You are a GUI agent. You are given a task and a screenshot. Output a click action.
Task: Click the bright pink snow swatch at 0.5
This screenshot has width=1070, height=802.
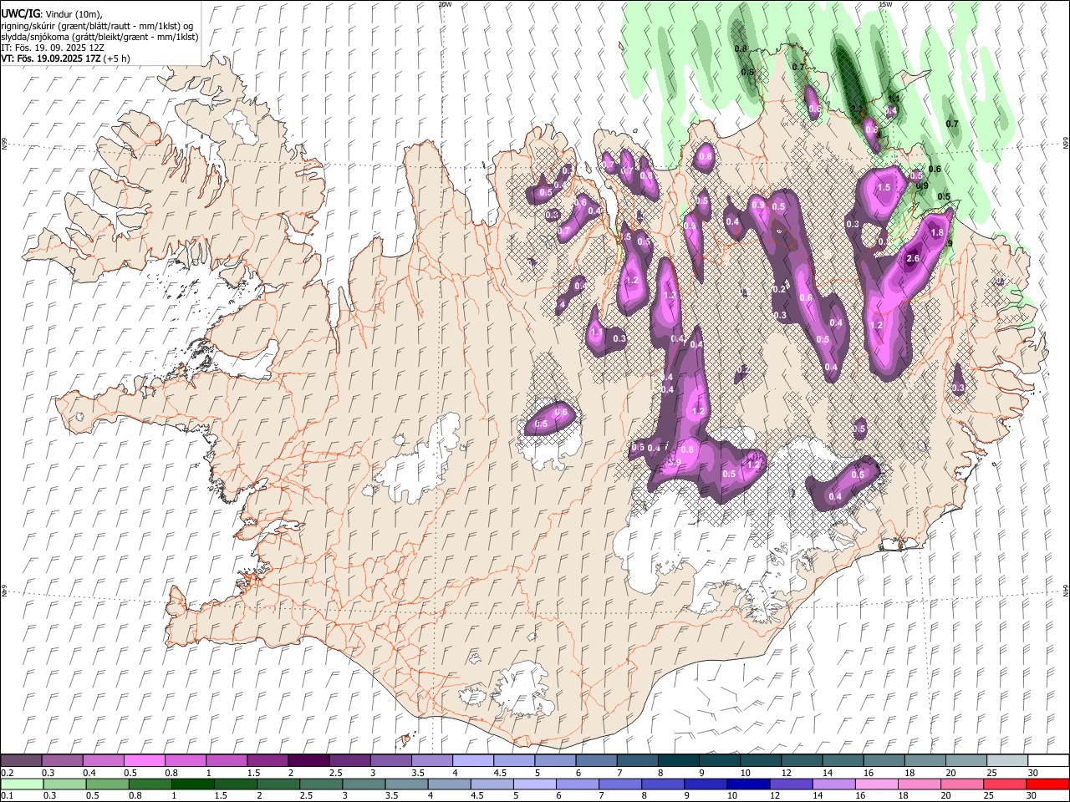pos(144,760)
